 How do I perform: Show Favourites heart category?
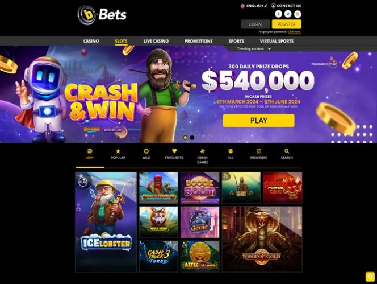pos(174,151)
